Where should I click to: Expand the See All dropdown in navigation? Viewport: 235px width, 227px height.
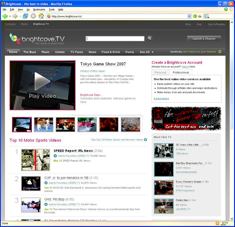point(146,52)
